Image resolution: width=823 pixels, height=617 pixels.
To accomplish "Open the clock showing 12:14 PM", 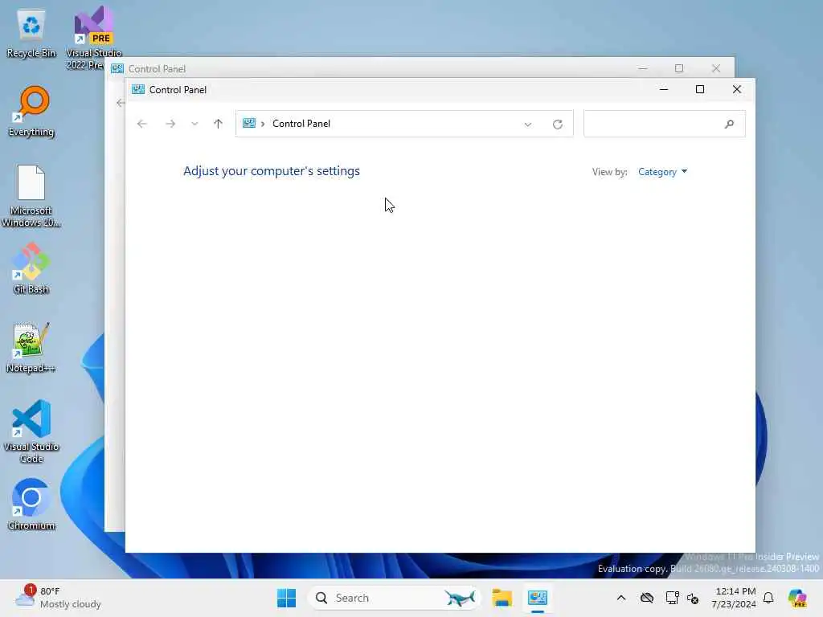I will pyautogui.click(x=733, y=598).
